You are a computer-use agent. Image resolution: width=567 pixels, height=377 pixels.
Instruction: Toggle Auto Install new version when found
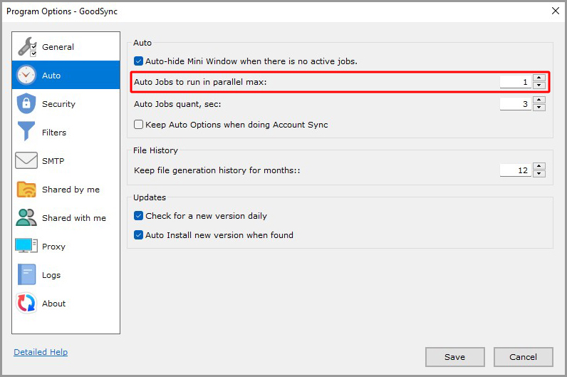(139, 235)
